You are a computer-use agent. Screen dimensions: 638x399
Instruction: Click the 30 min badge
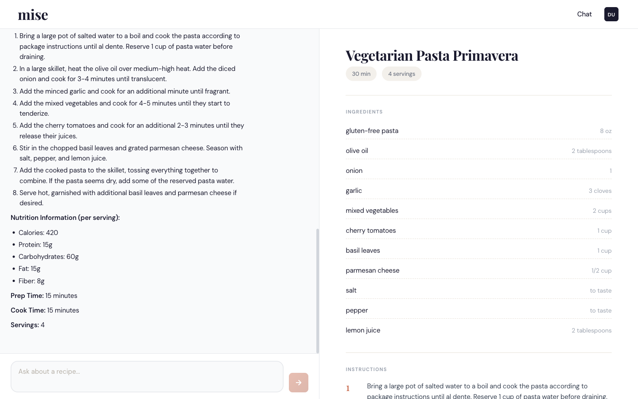click(x=361, y=74)
